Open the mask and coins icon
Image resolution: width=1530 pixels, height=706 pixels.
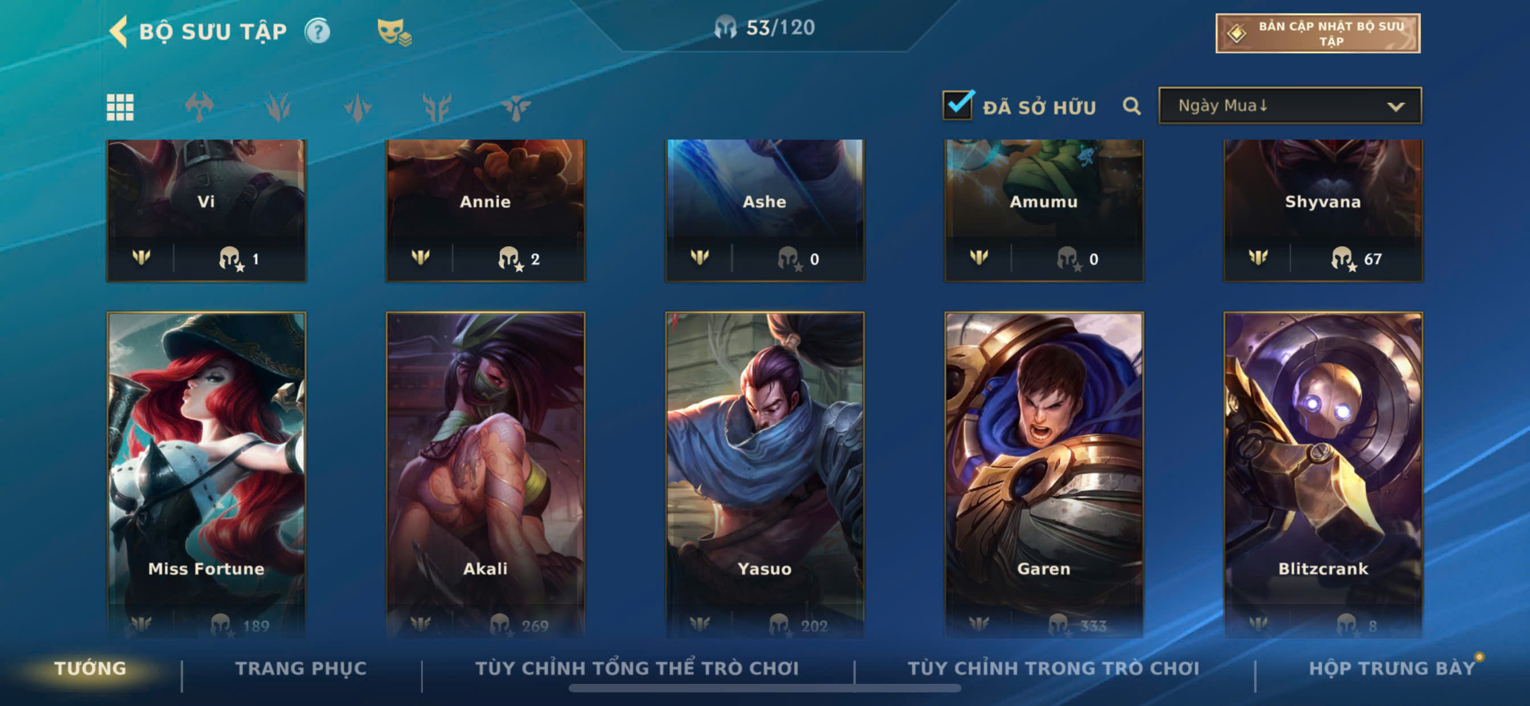pos(394,32)
